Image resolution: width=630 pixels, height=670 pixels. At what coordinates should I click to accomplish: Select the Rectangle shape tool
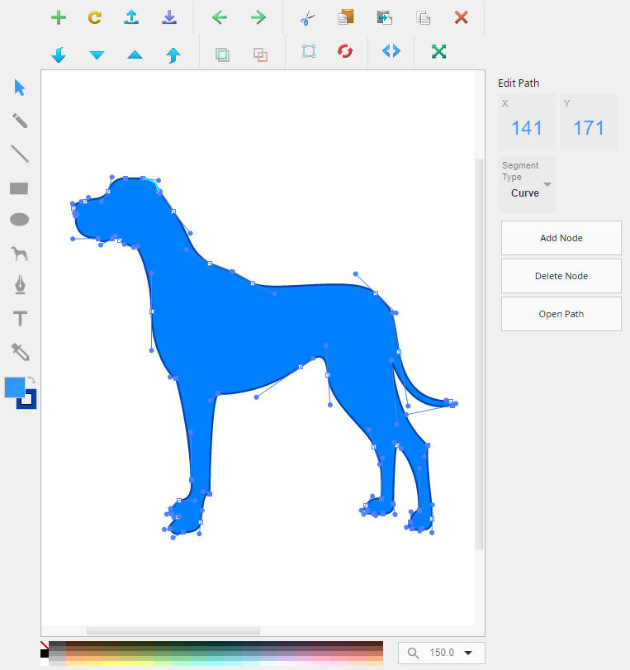point(20,188)
